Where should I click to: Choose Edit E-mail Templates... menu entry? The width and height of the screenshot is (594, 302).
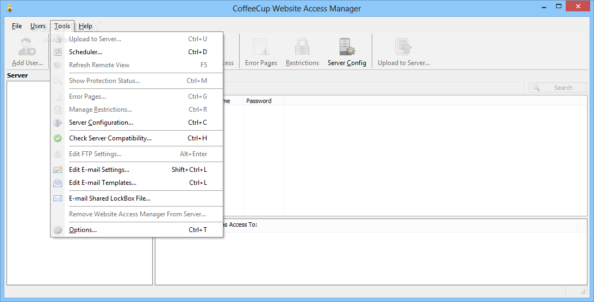point(137,183)
